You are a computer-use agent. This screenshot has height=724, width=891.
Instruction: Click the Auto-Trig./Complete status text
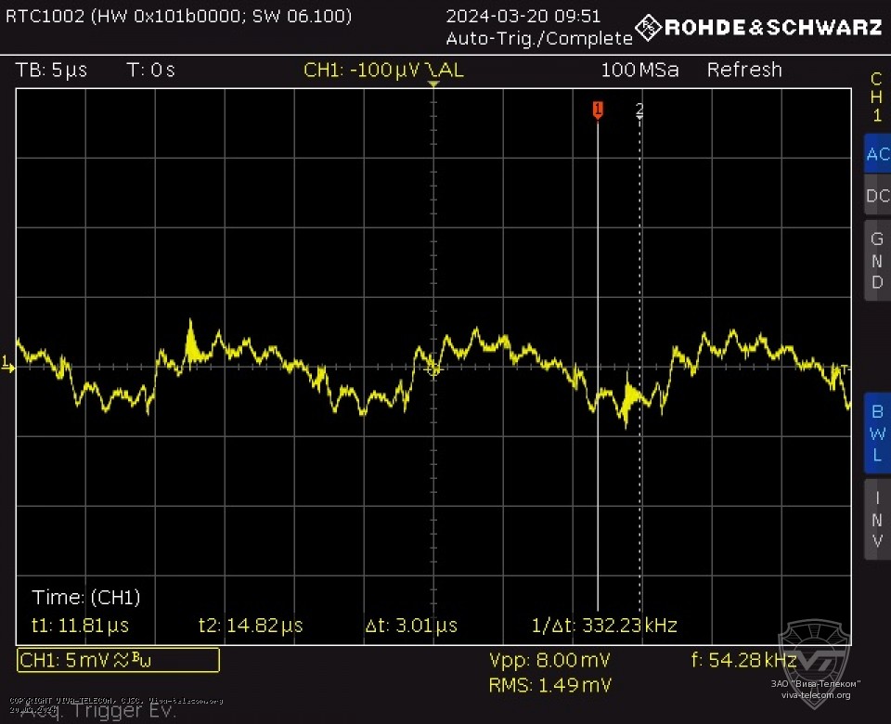(538, 38)
